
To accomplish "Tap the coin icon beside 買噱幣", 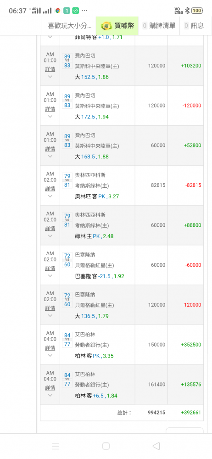I will [x=106, y=26].
